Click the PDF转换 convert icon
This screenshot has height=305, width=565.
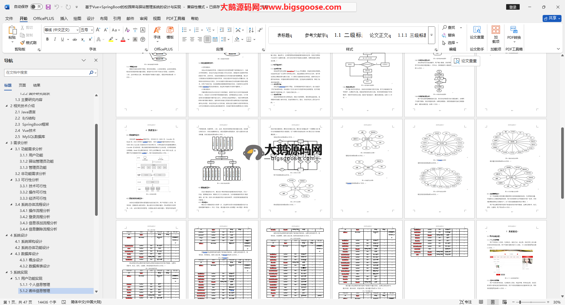[514, 33]
